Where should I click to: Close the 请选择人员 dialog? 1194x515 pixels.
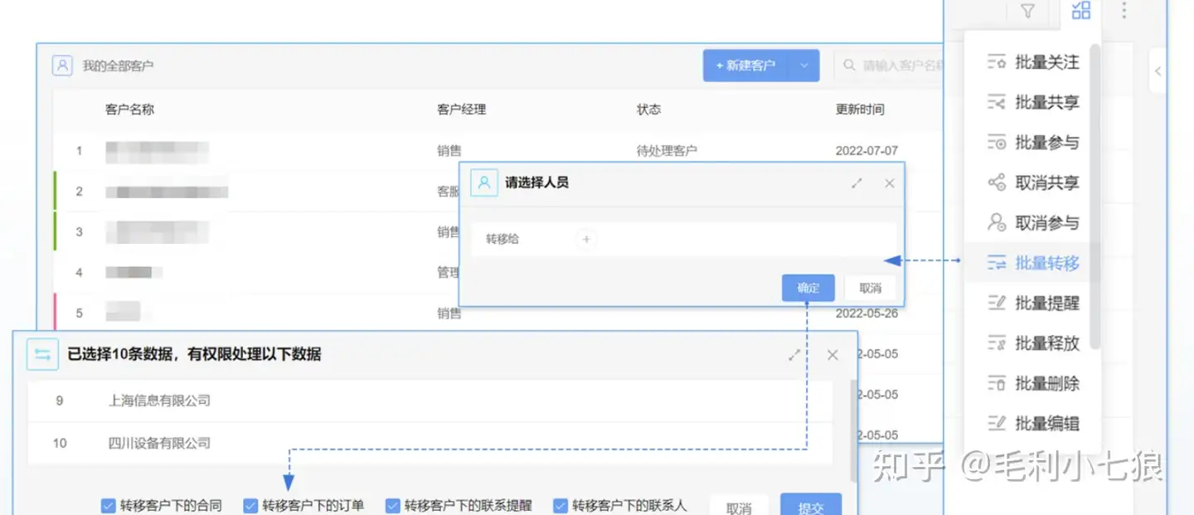coord(890,183)
